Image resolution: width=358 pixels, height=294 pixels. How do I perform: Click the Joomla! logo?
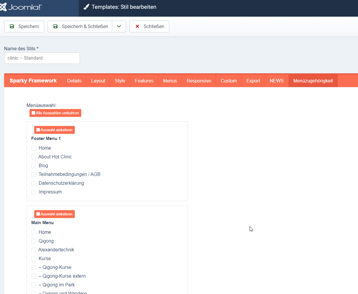click(21, 7)
